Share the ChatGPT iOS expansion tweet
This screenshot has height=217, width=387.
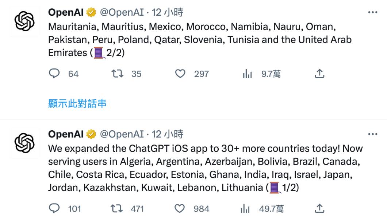pyautogui.click(x=319, y=209)
